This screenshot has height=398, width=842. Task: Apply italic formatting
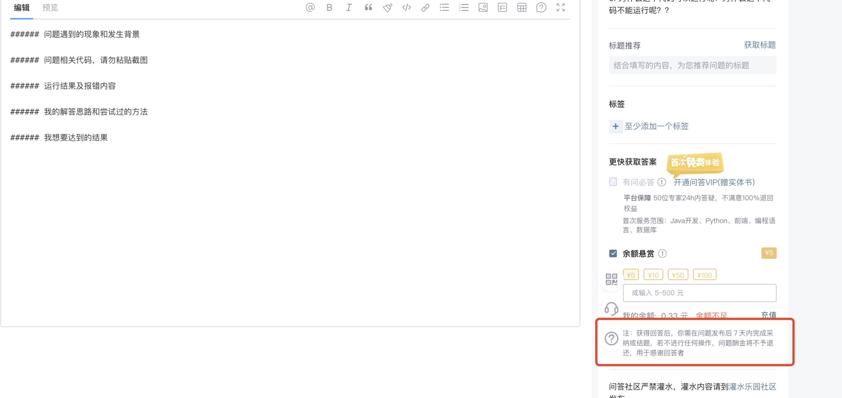pyautogui.click(x=349, y=7)
